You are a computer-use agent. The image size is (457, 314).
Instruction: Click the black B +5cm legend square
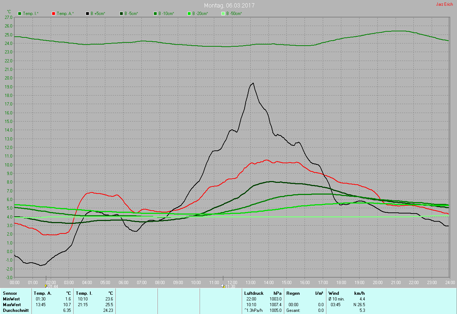click(x=87, y=14)
